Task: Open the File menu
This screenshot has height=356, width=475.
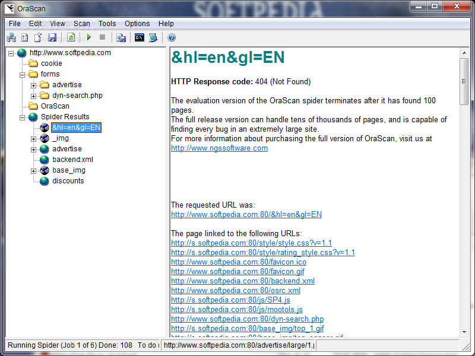Action: click(x=14, y=24)
